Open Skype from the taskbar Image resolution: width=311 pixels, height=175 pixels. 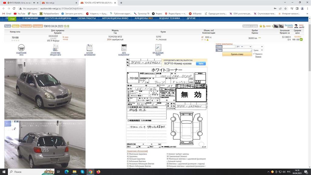coord(82,172)
